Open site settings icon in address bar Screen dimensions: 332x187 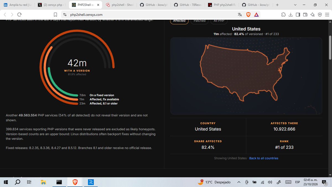[64, 15]
